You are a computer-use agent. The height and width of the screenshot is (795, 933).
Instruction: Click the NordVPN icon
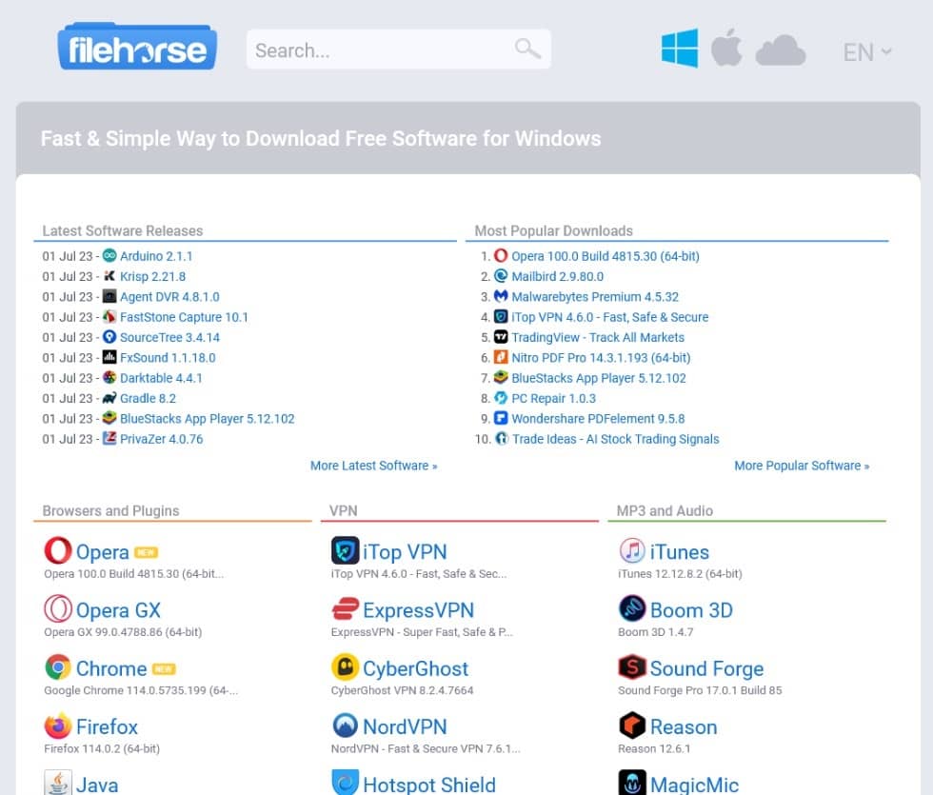(345, 725)
